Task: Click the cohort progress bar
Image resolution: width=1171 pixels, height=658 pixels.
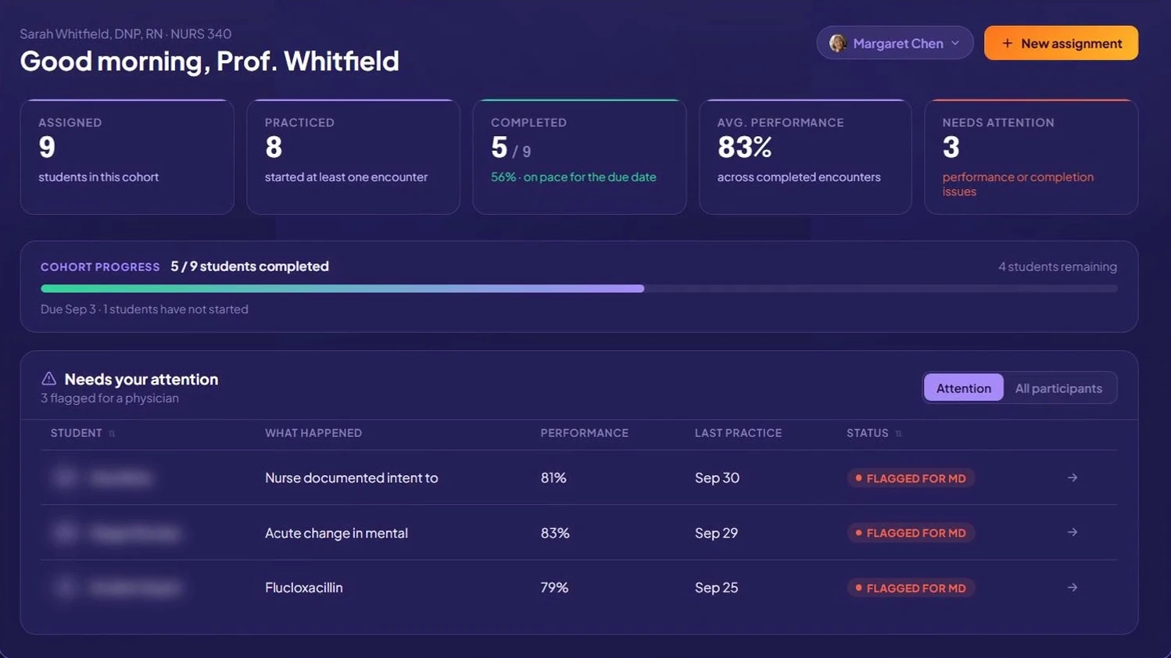Action: tap(579, 288)
